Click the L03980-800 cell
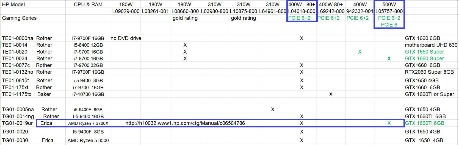The width and height of the screenshot is (459, 145). [x=214, y=11]
